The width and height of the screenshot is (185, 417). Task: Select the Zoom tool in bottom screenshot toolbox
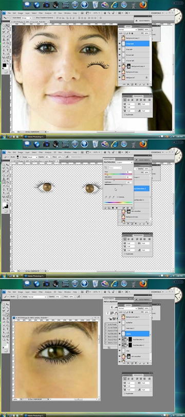(7, 340)
